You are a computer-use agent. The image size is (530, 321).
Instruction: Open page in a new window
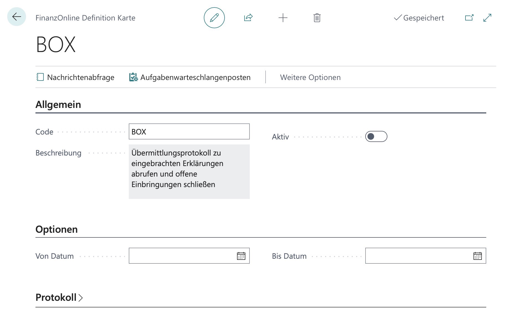(x=469, y=18)
